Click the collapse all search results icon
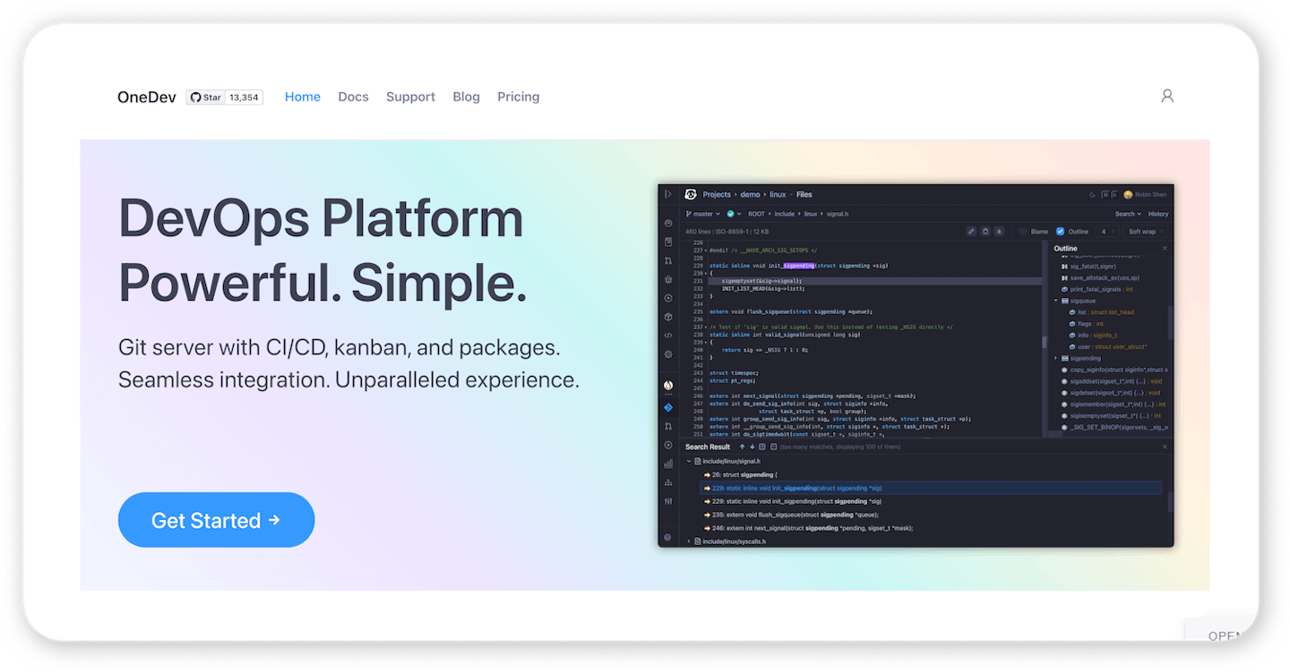 773,447
